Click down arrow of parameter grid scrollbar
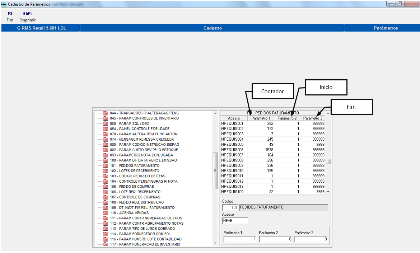This screenshot has height=253, width=420. point(328,192)
